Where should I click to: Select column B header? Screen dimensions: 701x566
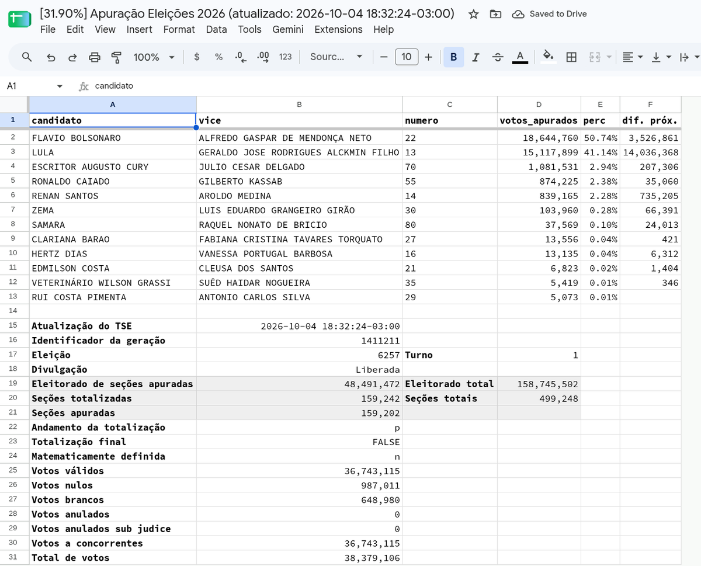point(299,105)
